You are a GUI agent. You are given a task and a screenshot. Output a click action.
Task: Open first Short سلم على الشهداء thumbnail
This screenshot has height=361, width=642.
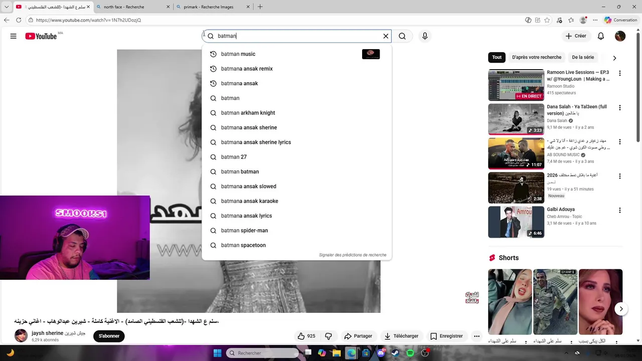(510, 302)
